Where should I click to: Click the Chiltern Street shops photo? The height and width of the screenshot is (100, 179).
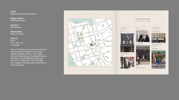127,63
